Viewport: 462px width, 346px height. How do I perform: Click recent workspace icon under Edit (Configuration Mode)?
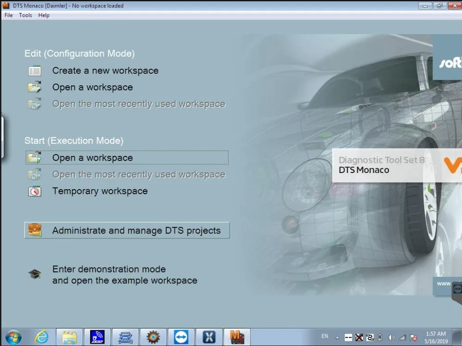click(35, 104)
